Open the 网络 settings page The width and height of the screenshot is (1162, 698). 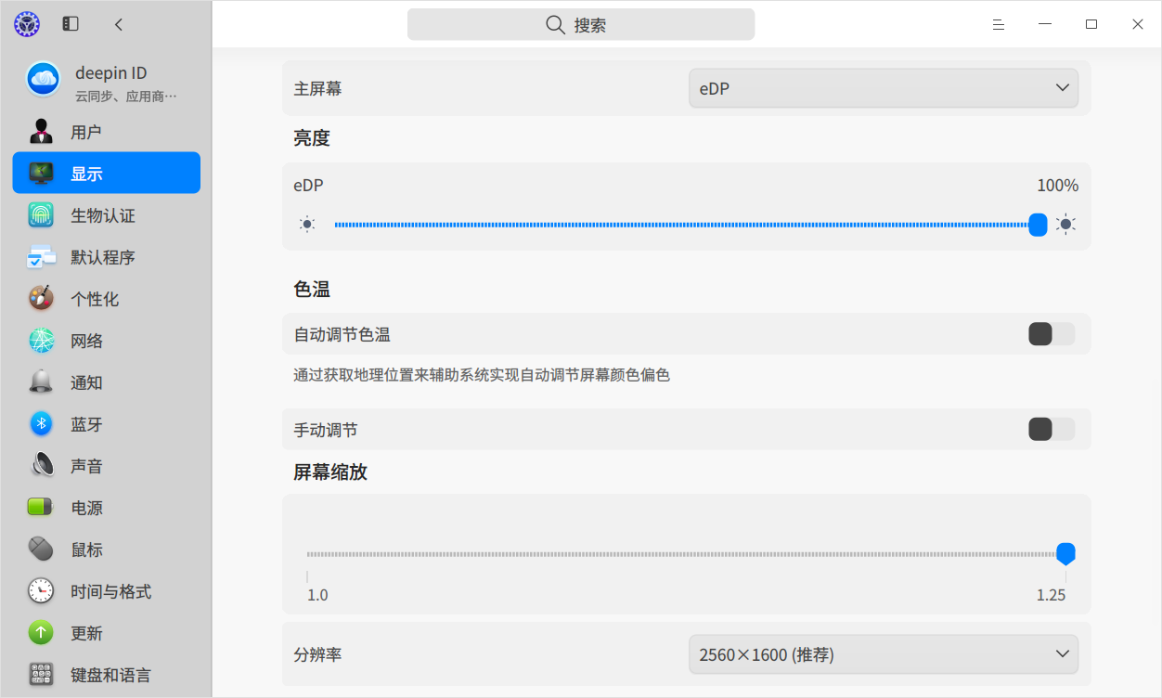coord(107,341)
